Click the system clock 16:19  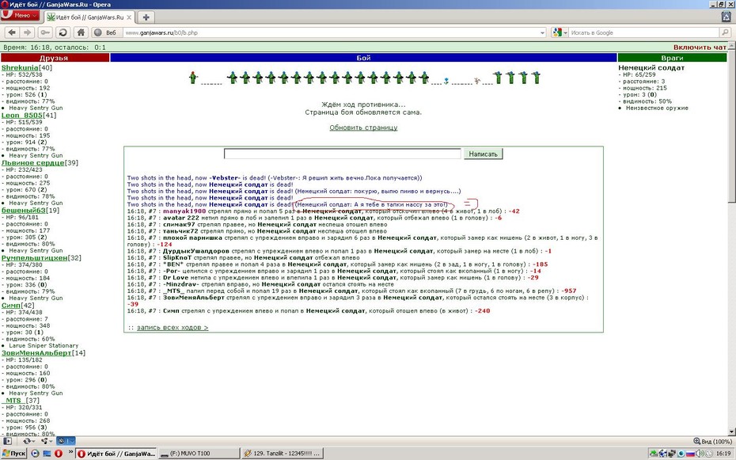[723, 454]
